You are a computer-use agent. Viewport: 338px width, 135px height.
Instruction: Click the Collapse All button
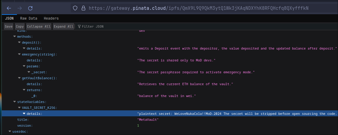click(x=39, y=26)
